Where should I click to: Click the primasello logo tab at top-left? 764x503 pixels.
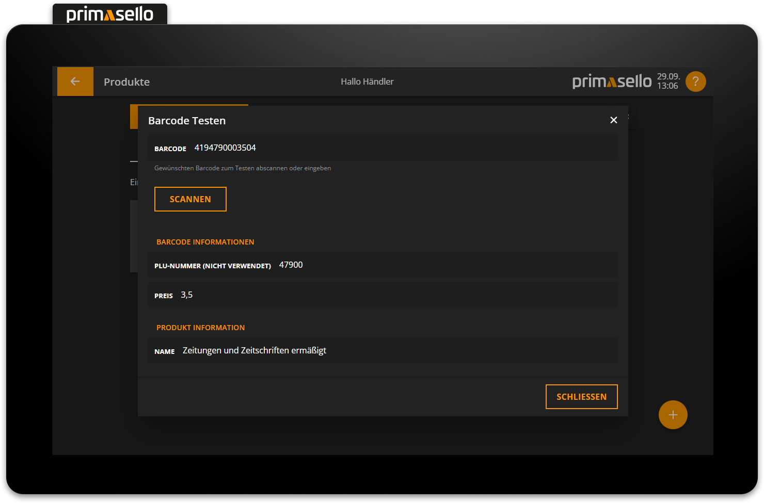click(x=109, y=14)
